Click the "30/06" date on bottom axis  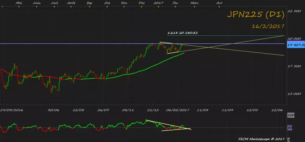(54, 110)
